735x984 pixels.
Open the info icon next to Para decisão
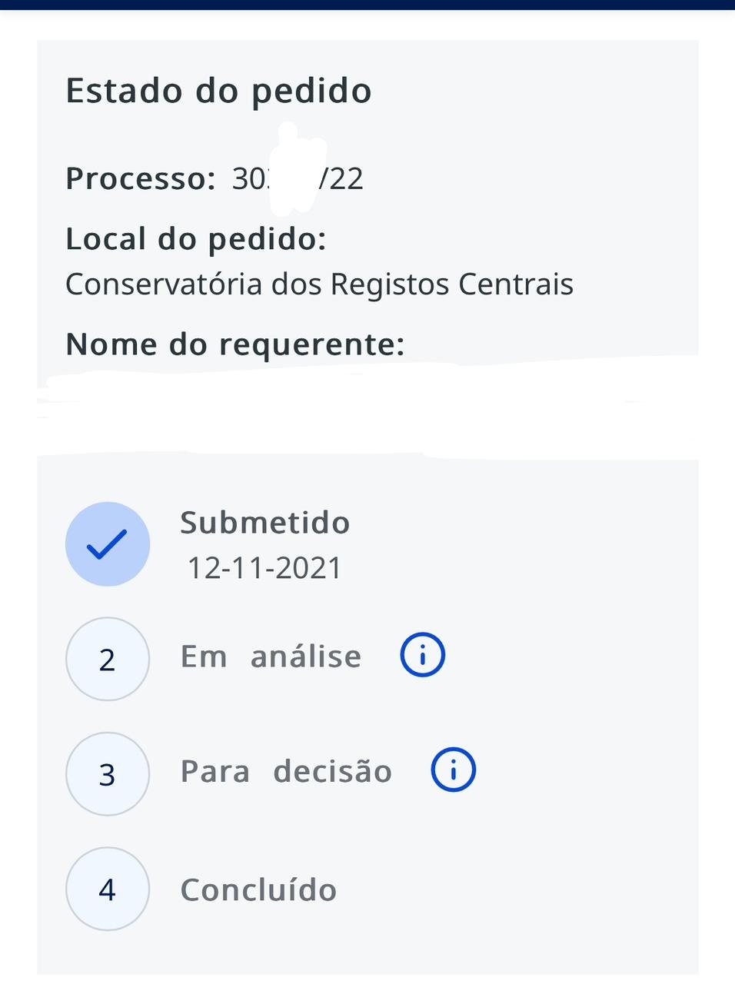(453, 770)
